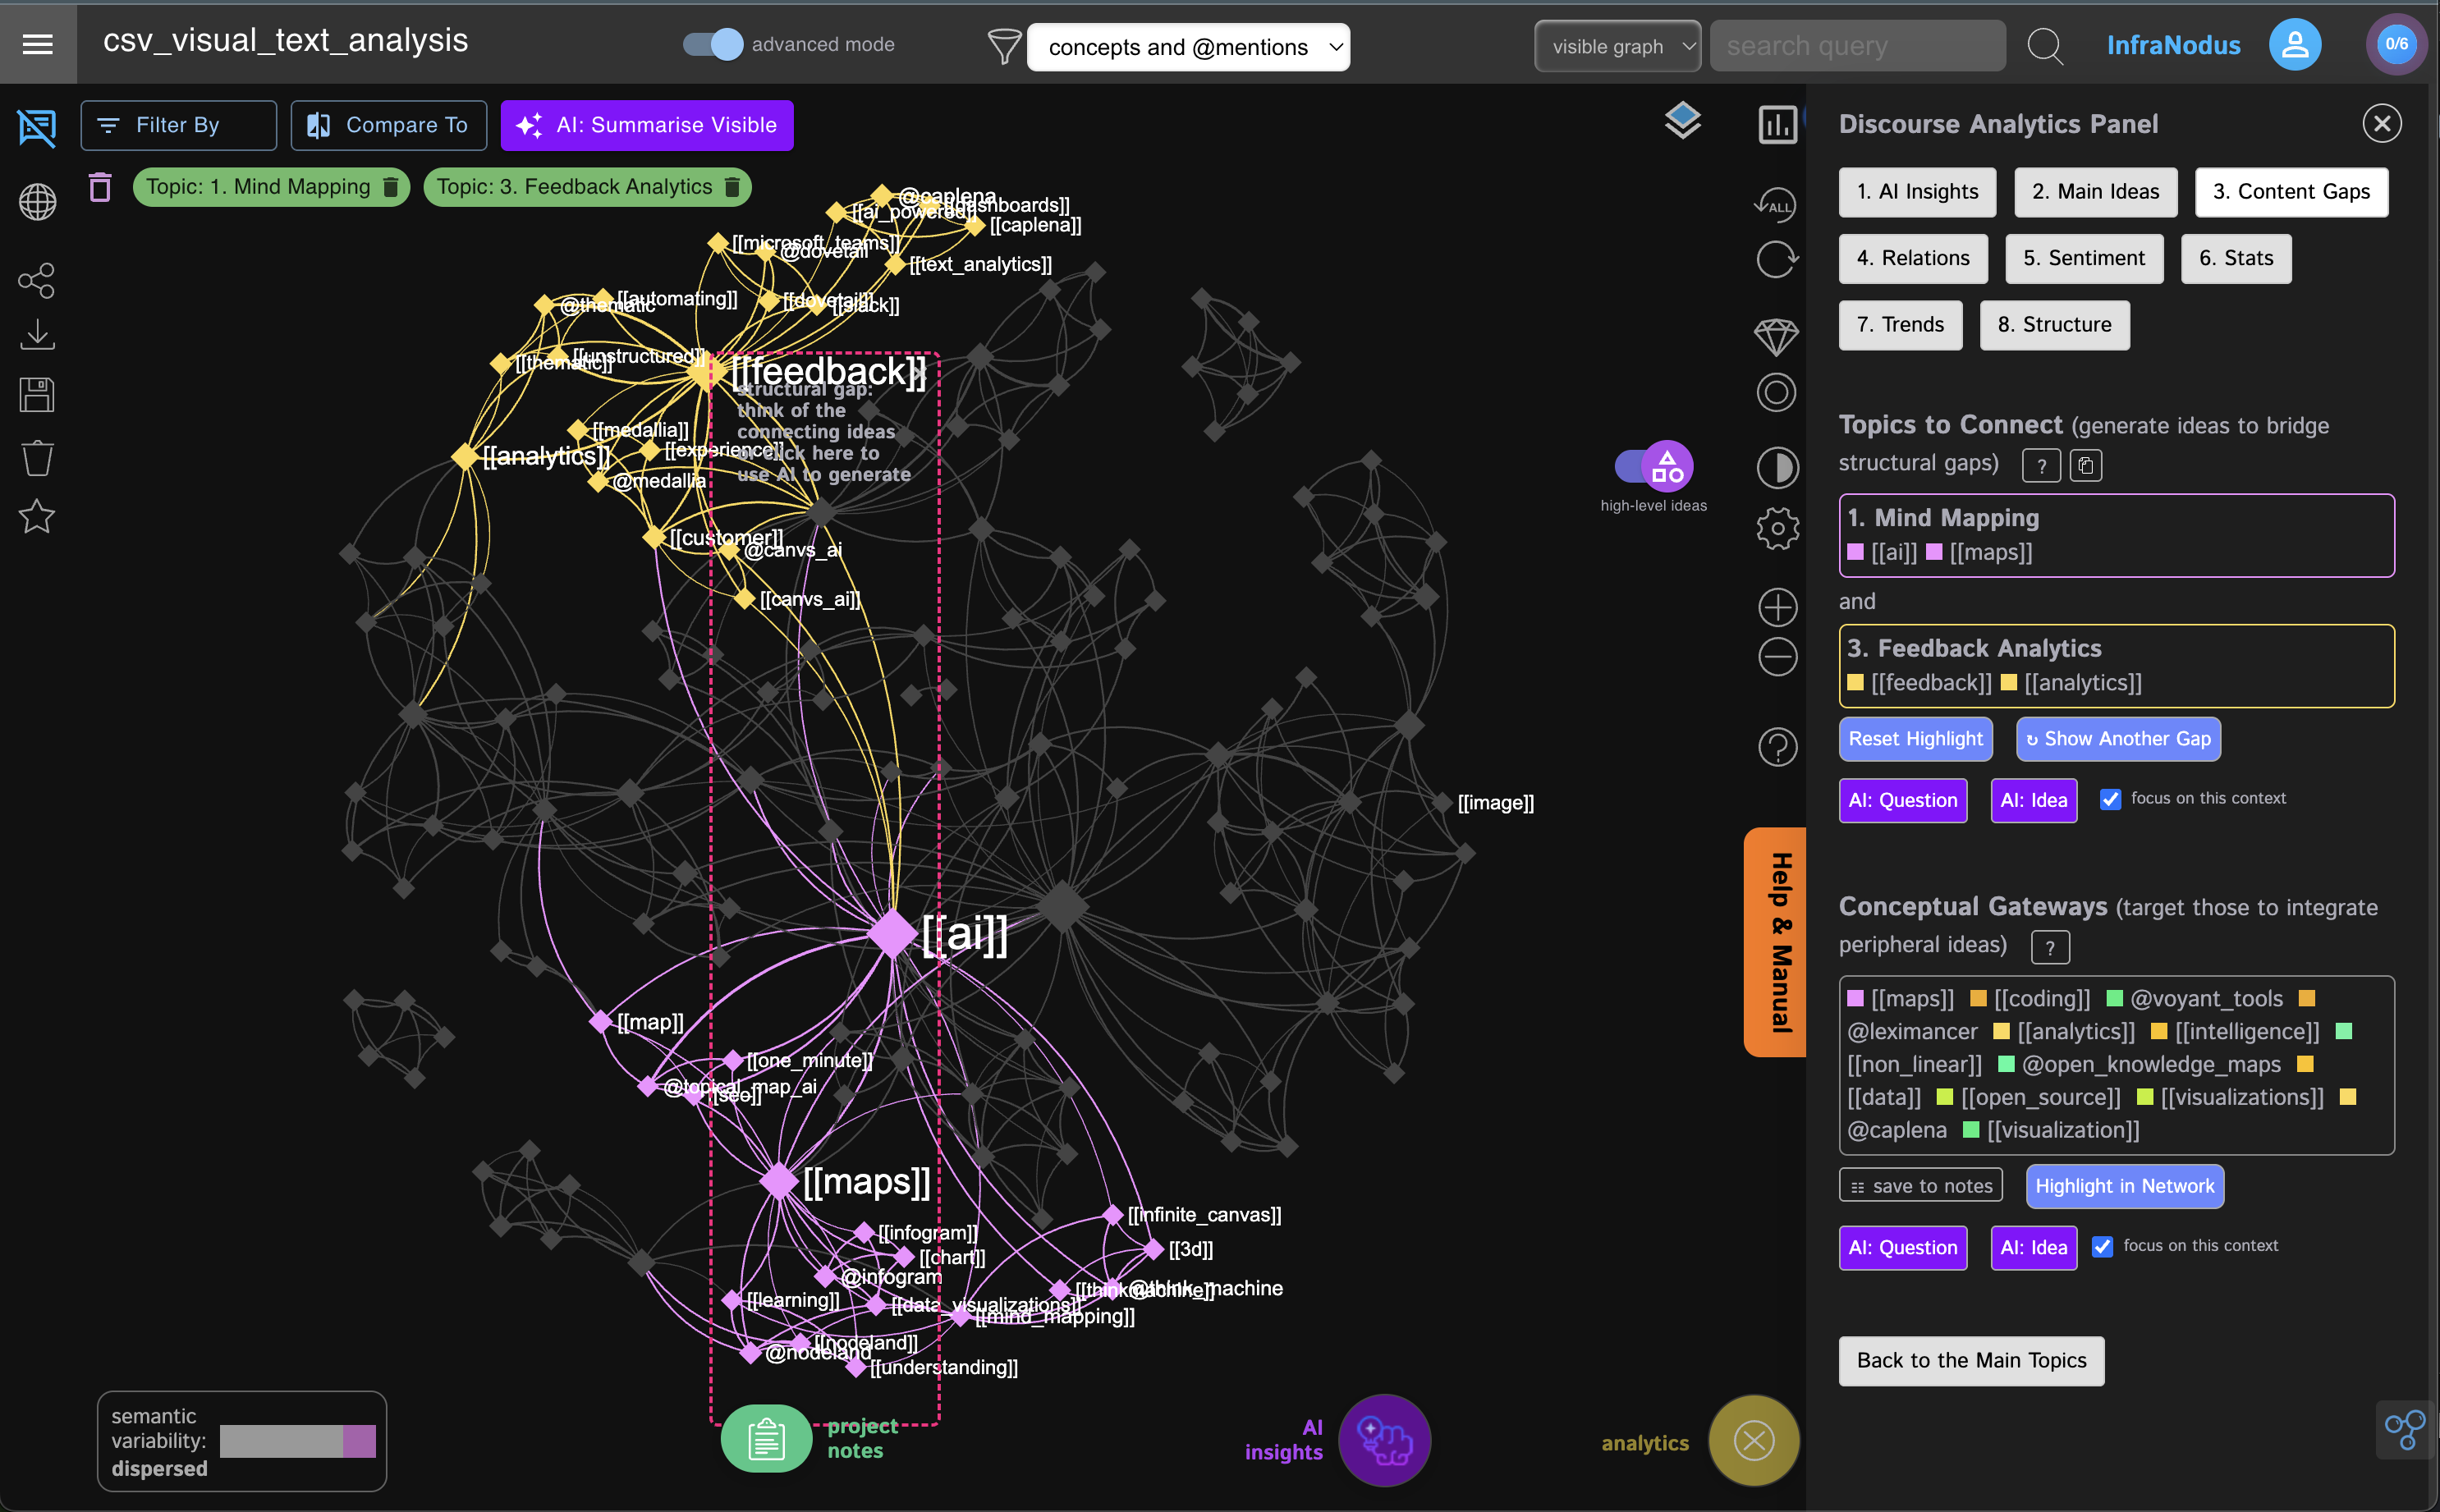The width and height of the screenshot is (2440, 1512).
Task: Open the 1. AI Insights tab
Action: (x=1917, y=192)
